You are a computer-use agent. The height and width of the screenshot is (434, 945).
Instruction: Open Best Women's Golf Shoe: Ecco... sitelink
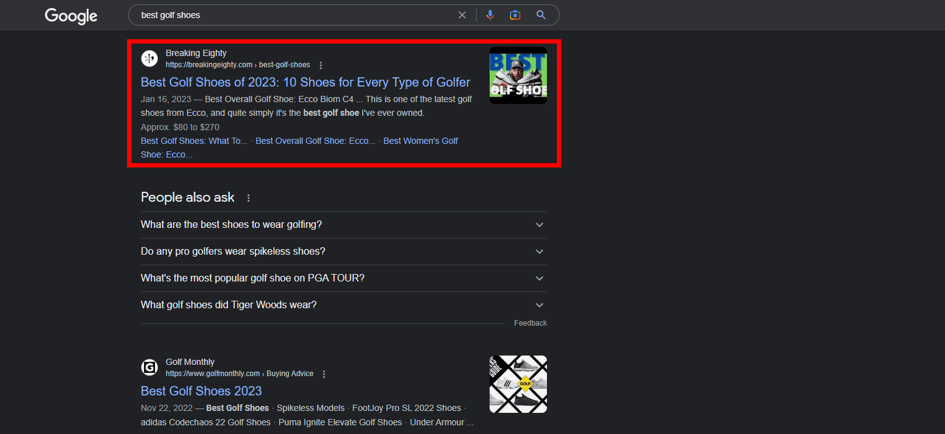coord(299,148)
